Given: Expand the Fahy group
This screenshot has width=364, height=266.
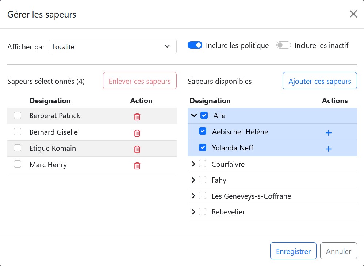Looking at the screenshot, I should 194,180.
